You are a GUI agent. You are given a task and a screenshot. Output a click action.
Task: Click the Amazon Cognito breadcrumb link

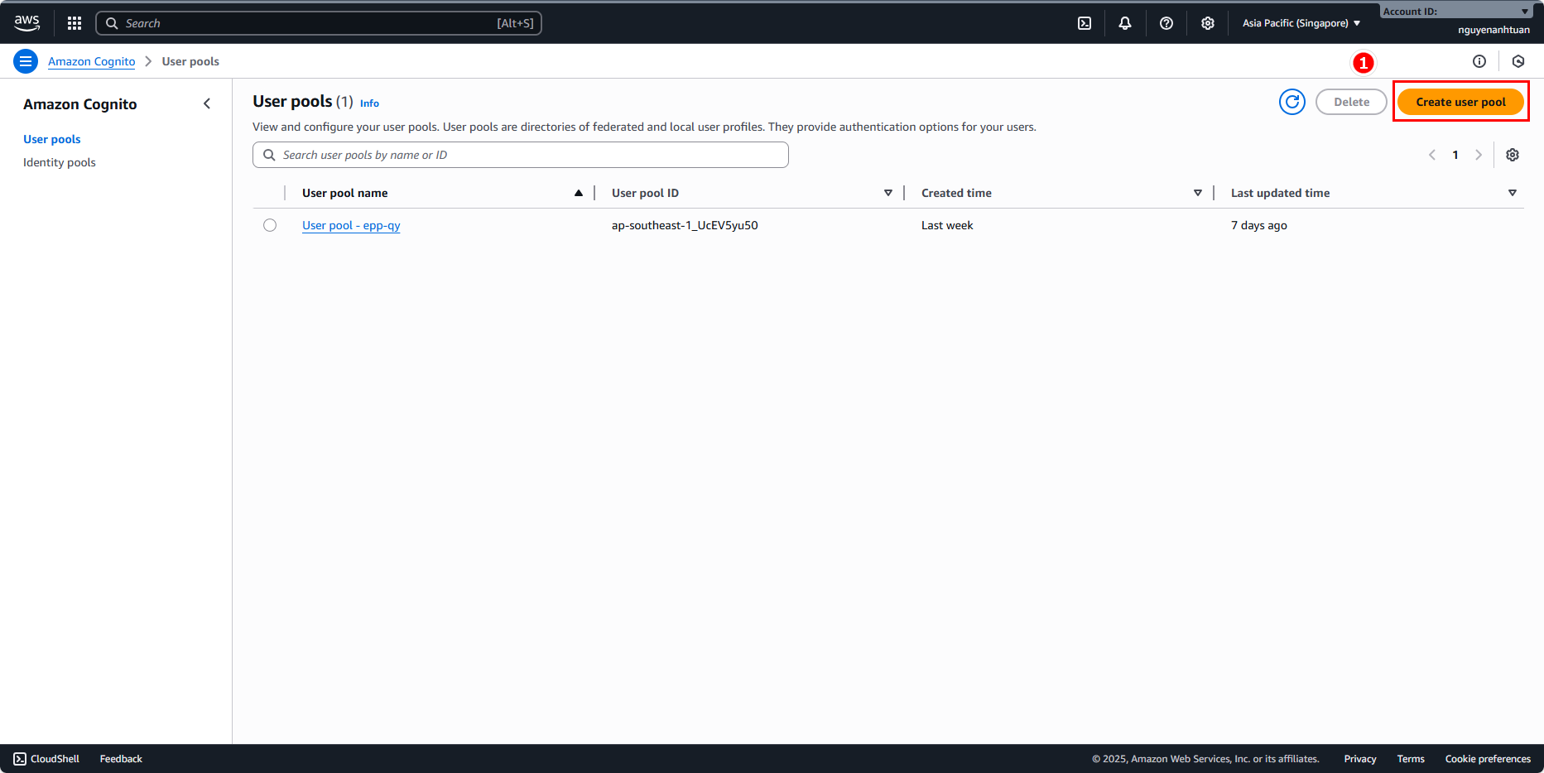(x=91, y=61)
